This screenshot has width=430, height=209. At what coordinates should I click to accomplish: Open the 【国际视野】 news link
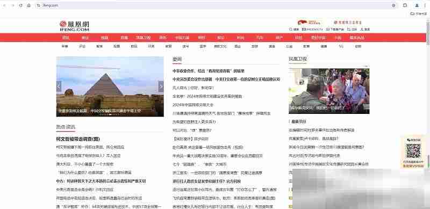[x=190, y=139]
